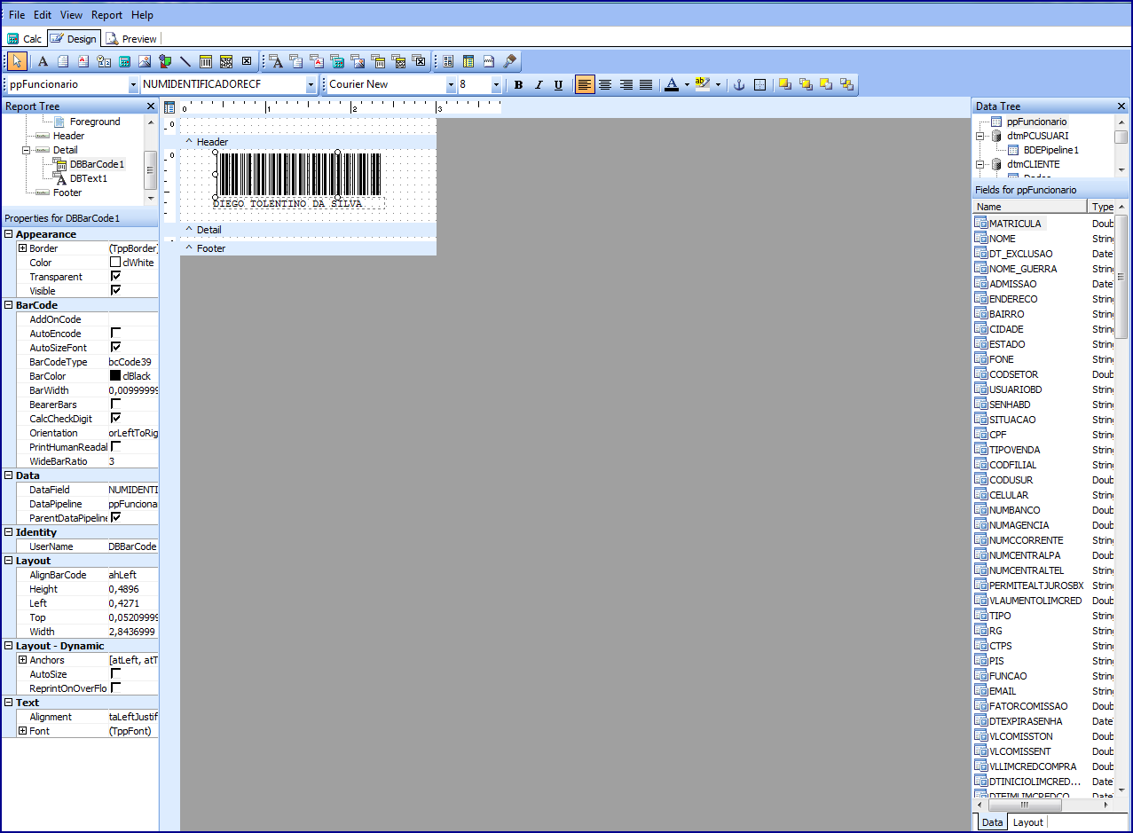1133x833 pixels.
Task: Select the DBMemo data component
Action: pos(296,61)
